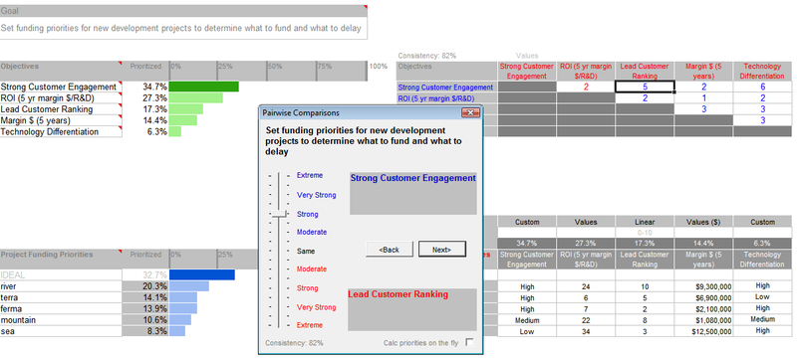Click the pairwise comparison slider handle
The height and width of the screenshot is (358, 797).
(279, 215)
